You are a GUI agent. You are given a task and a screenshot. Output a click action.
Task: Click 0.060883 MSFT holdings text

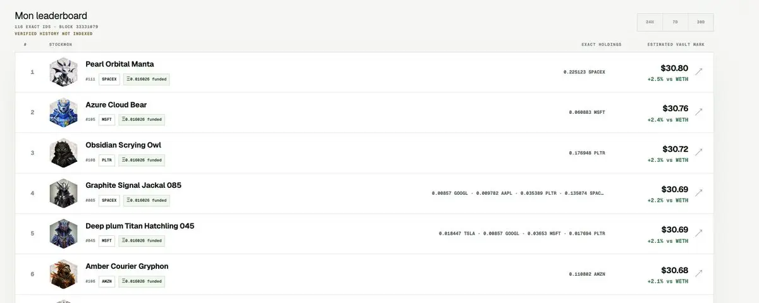click(587, 112)
